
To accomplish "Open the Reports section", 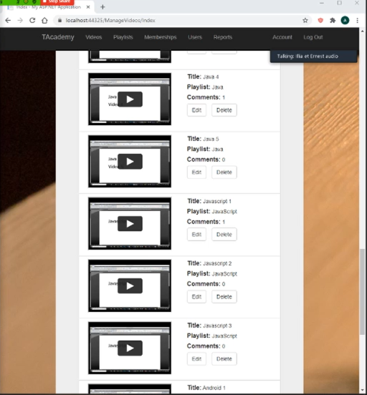I will (x=223, y=37).
